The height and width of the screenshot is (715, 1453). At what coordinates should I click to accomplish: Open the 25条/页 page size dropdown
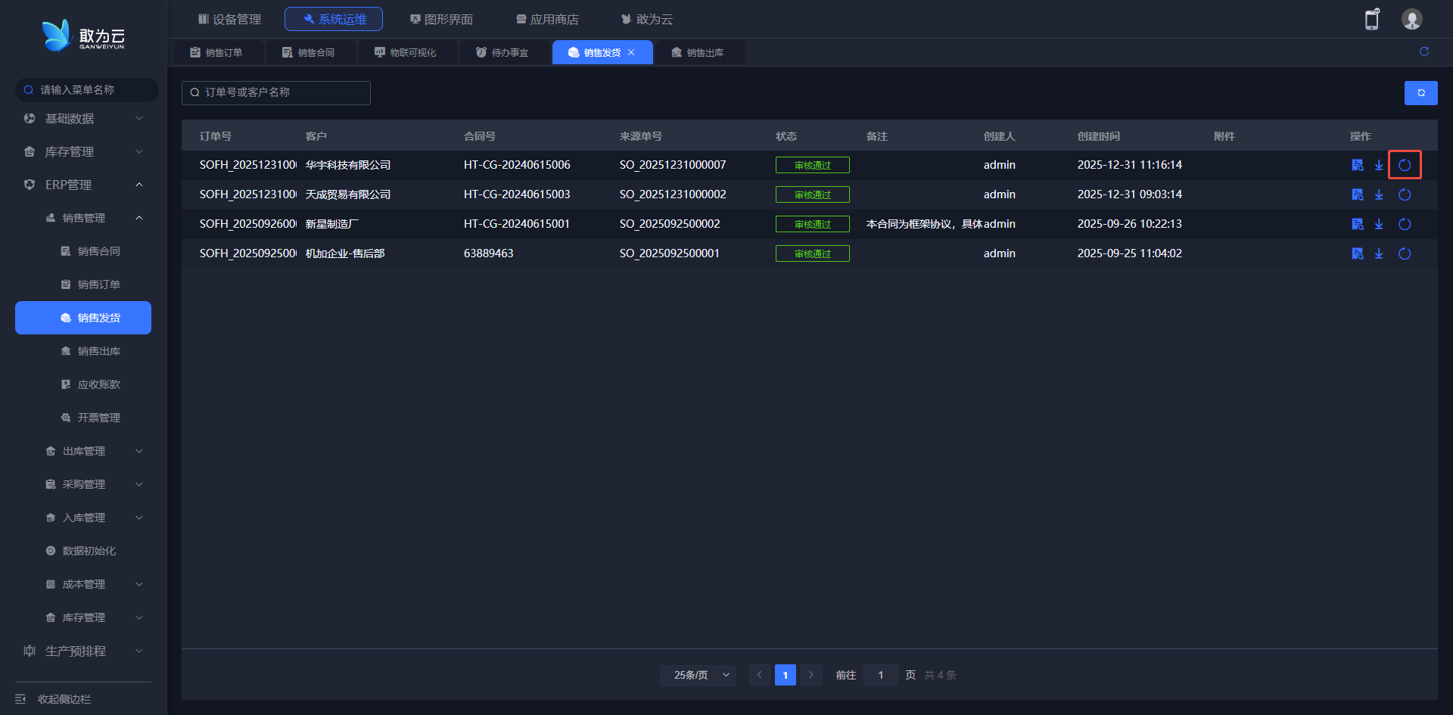[697, 675]
